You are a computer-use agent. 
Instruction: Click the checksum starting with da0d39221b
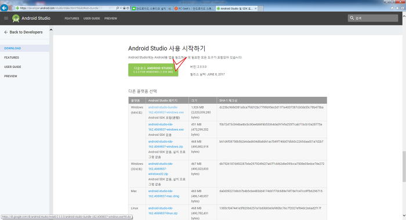pyautogui.click(x=271, y=191)
